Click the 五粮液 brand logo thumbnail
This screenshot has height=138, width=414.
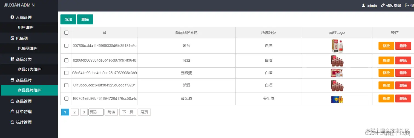pyautogui.click(x=337, y=73)
